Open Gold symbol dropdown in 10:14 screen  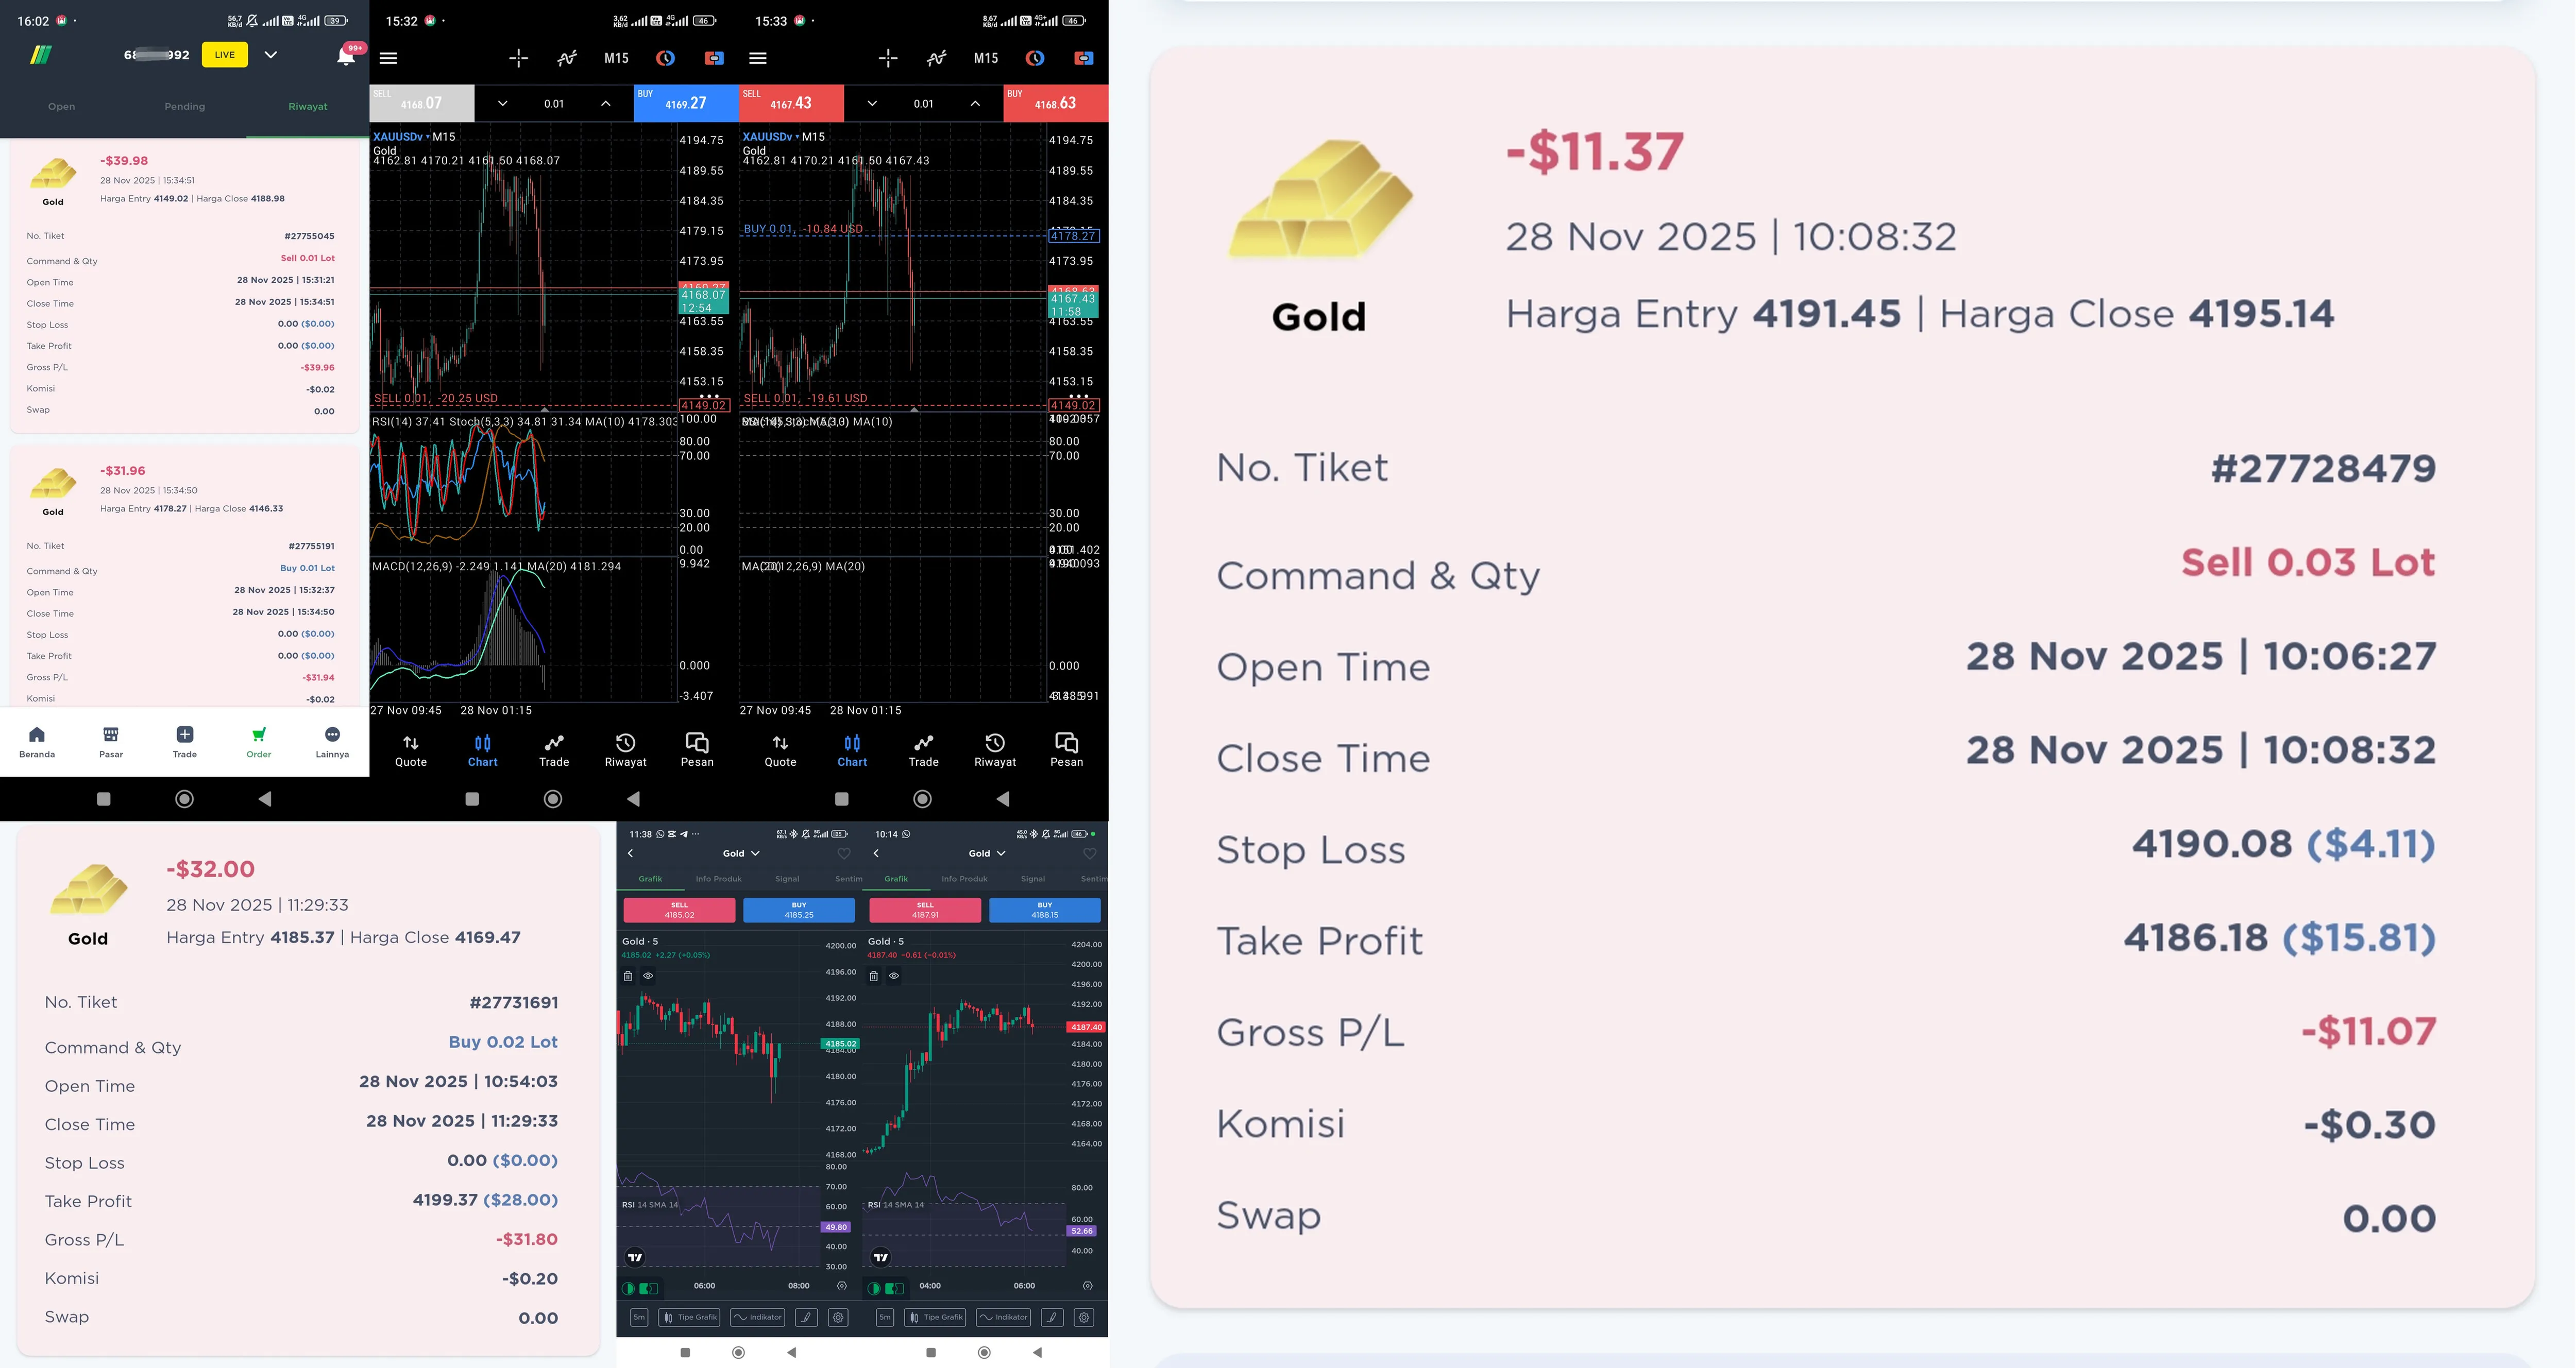(987, 853)
